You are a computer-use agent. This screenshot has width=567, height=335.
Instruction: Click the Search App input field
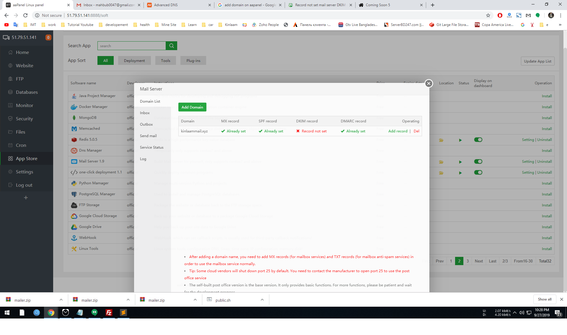click(132, 46)
